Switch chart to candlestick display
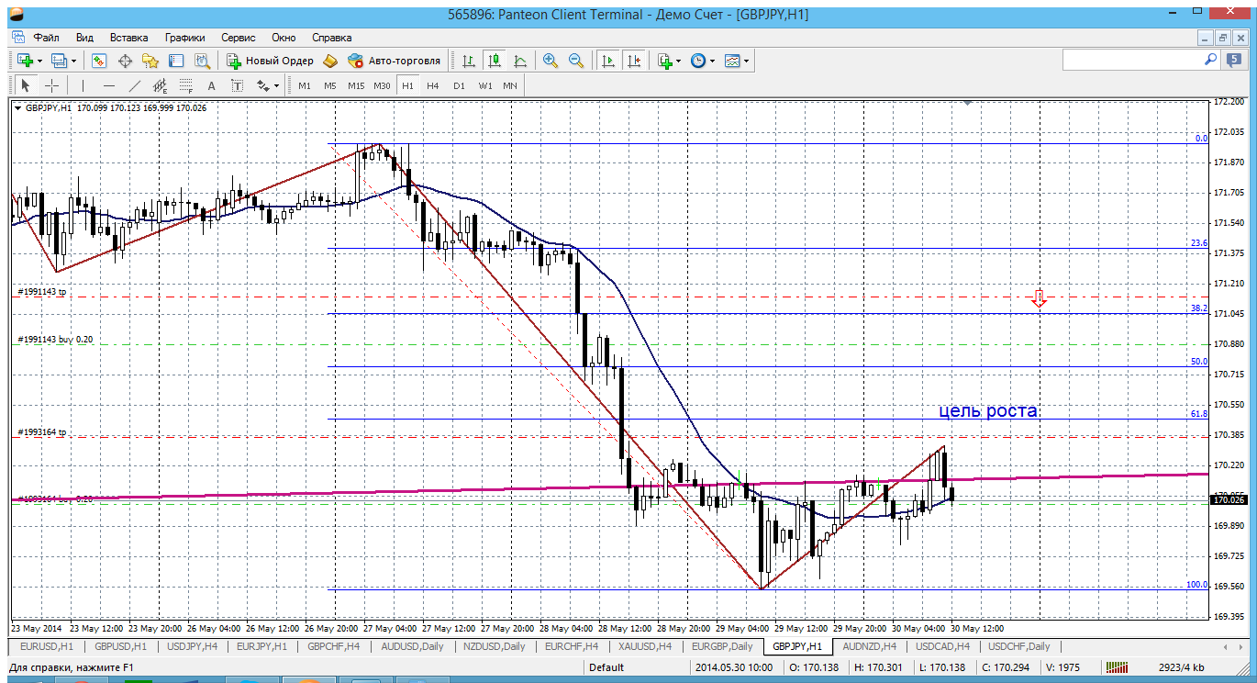This screenshot has width=1257, height=683. click(495, 61)
